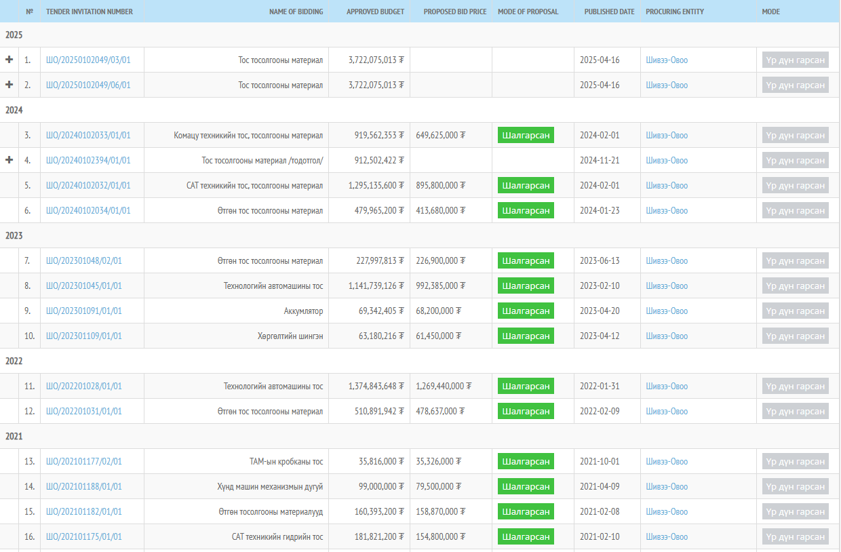Image resolution: width=841 pixels, height=552 pixels.
Task: Sort by Approved Budget column header
Action: coord(375,12)
